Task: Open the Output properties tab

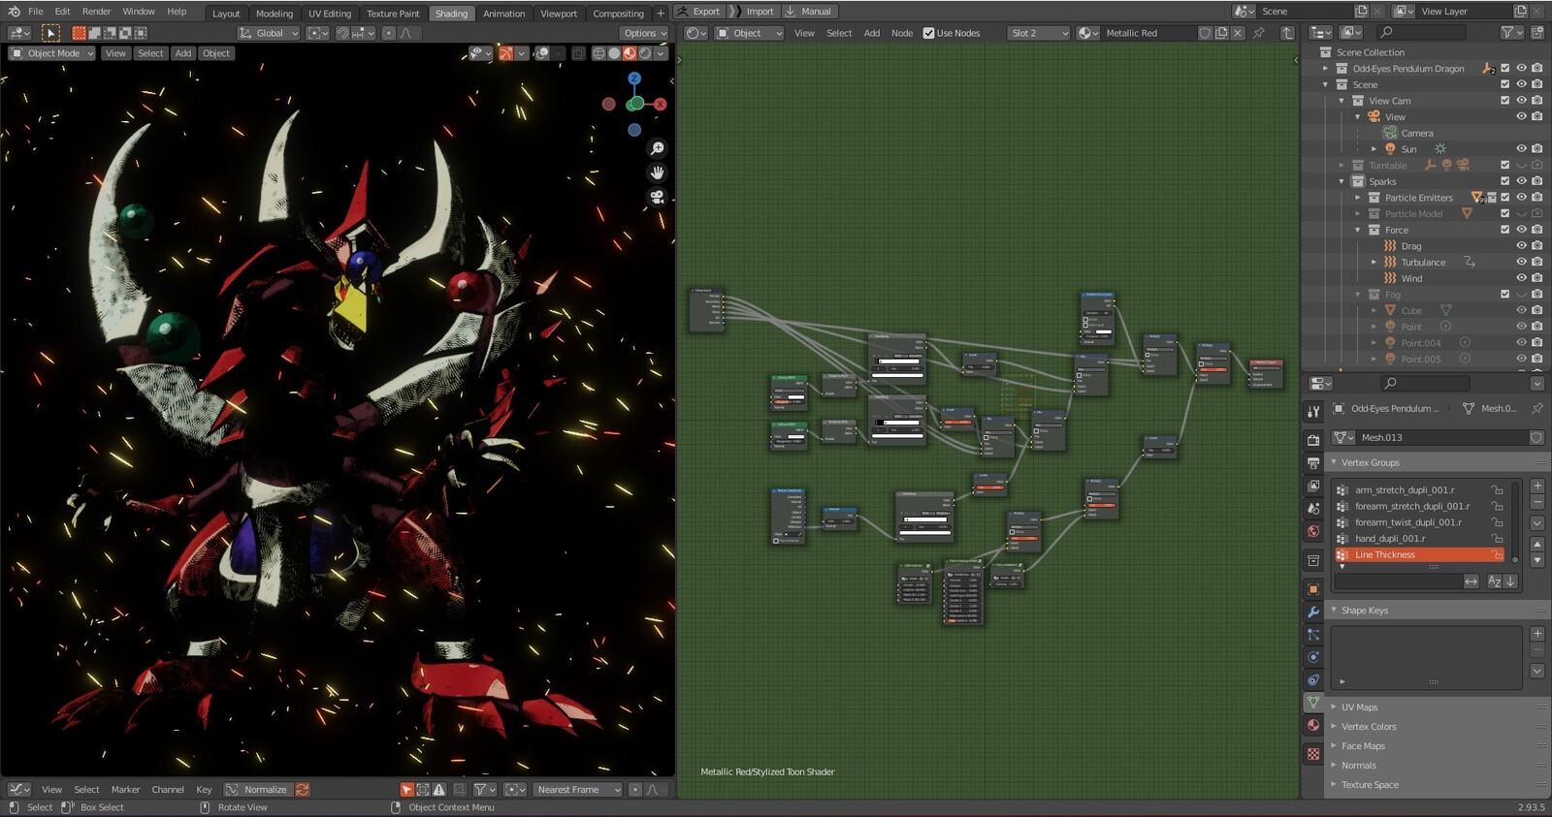Action: [x=1313, y=463]
